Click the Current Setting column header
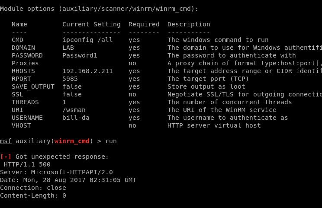Image resolution: width=322 pixels, height=208 pixels. pos(91,24)
